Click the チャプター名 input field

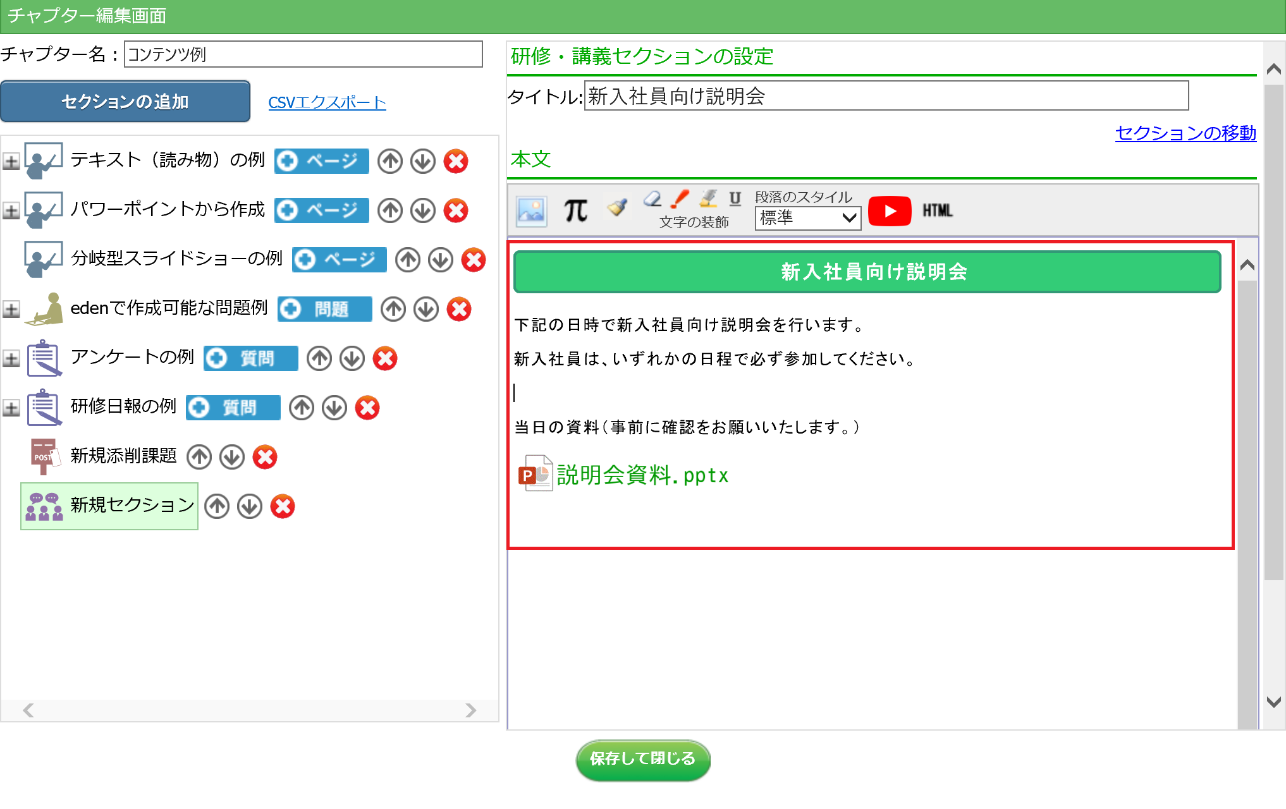[303, 54]
